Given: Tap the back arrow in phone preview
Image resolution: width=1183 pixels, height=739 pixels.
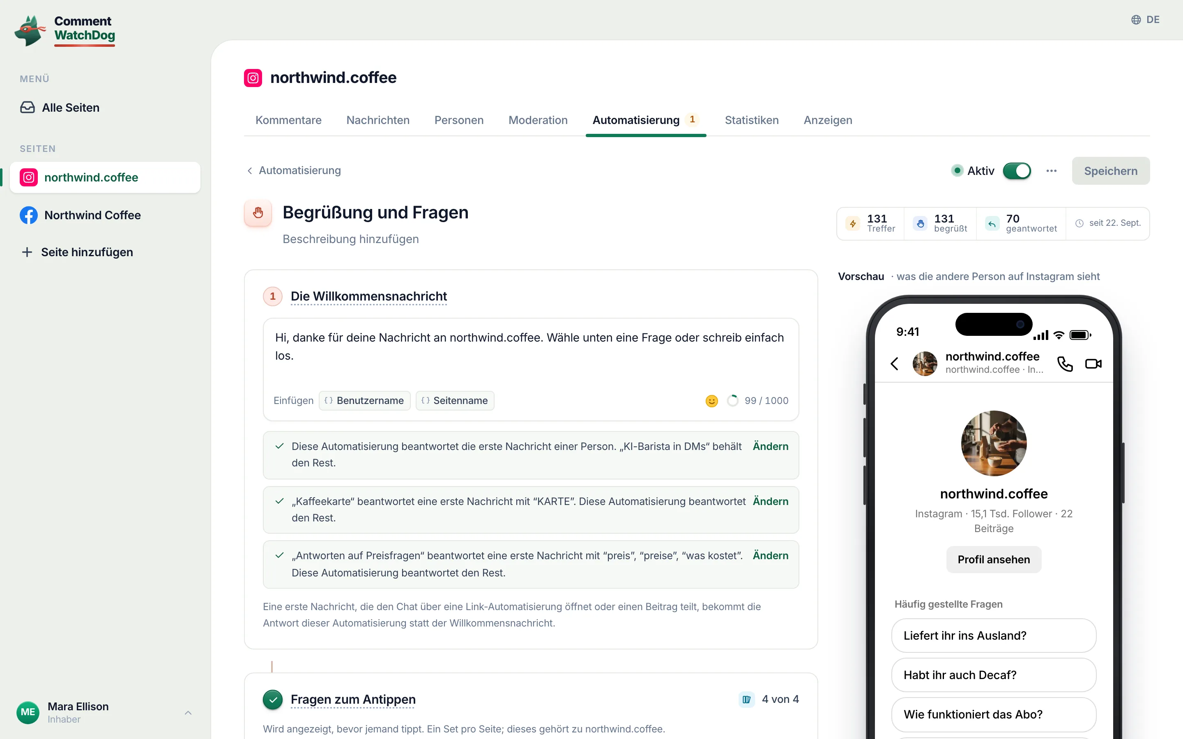Looking at the screenshot, I should 895,364.
